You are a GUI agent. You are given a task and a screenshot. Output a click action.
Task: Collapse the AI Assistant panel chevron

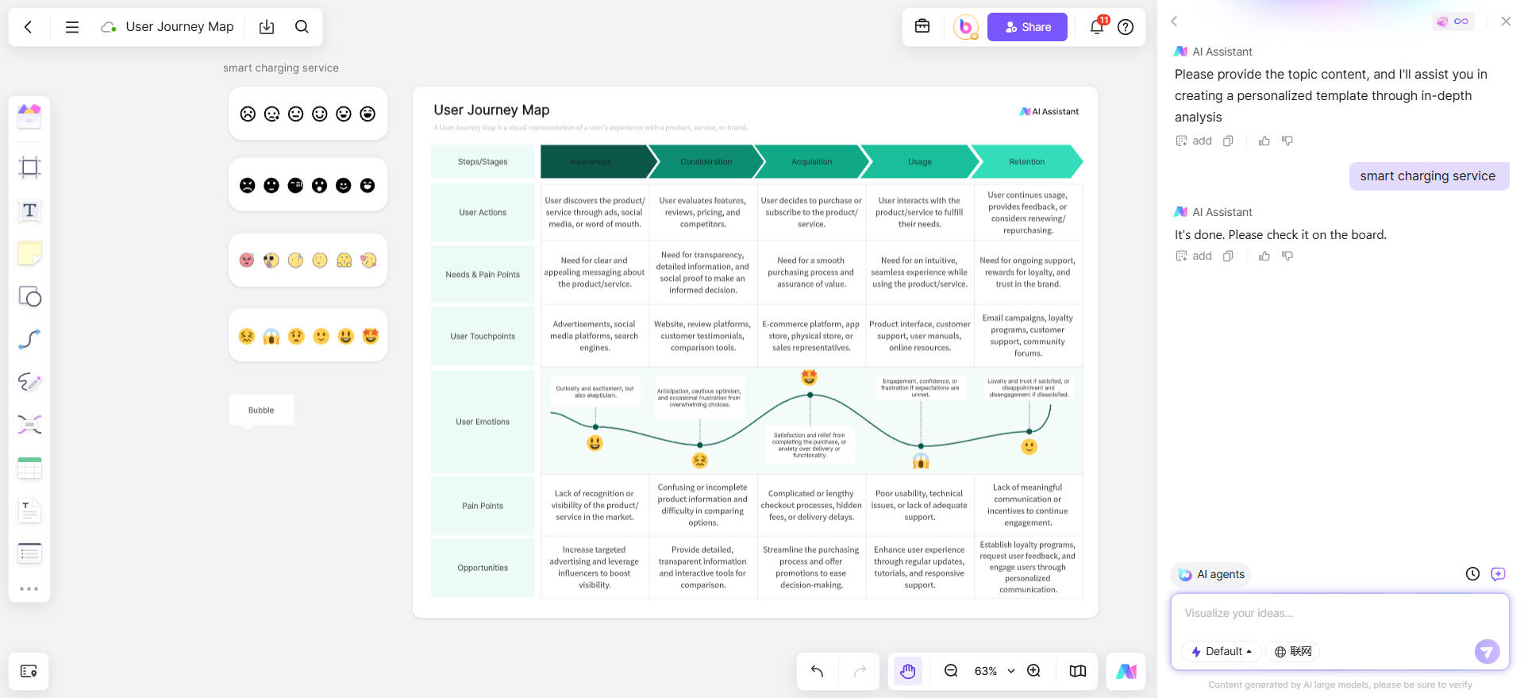point(1175,21)
